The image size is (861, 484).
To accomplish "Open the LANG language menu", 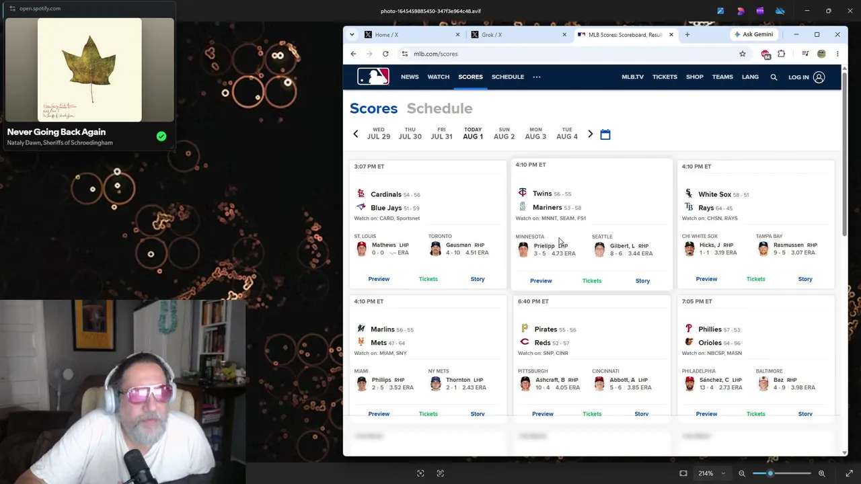I will pyautogui.click(x=750, y=77).
